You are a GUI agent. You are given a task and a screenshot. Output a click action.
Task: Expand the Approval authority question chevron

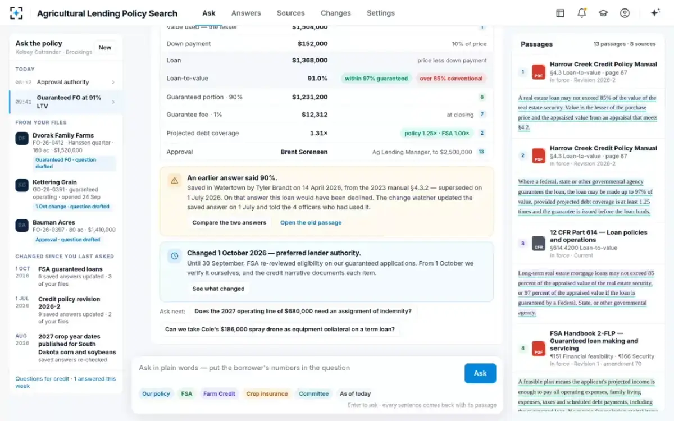113,83
